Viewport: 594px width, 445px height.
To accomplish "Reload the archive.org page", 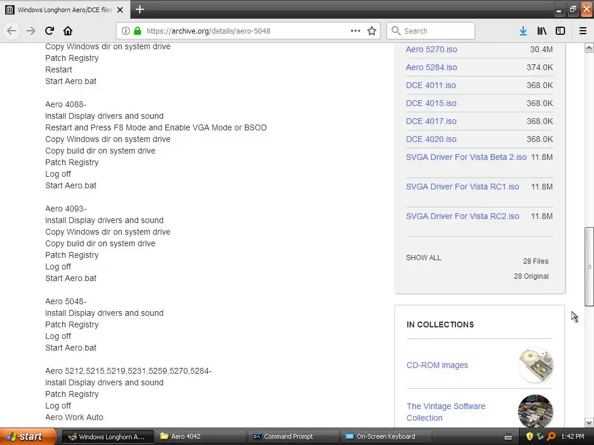I will (x=49, y=31).
